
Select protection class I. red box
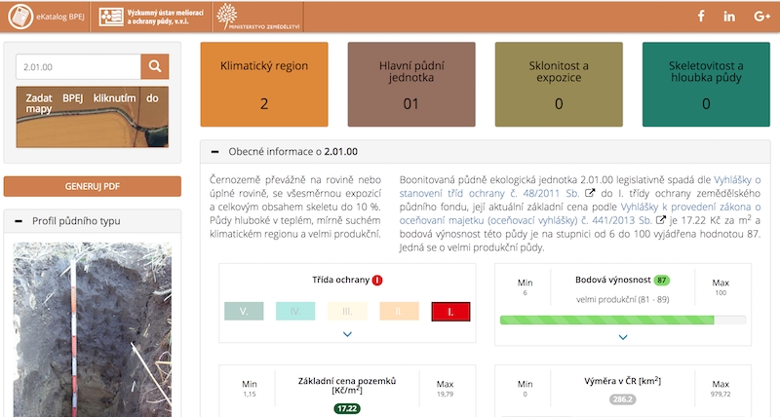point(451,312)
